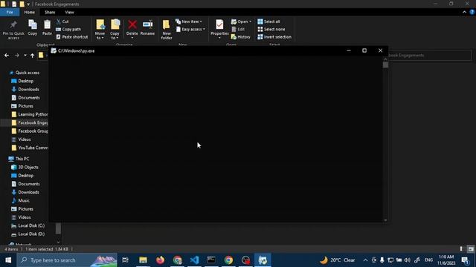This screenshot has height=267, width=476.
Task: Show hidden system tray icons
Action: (365, 260)
